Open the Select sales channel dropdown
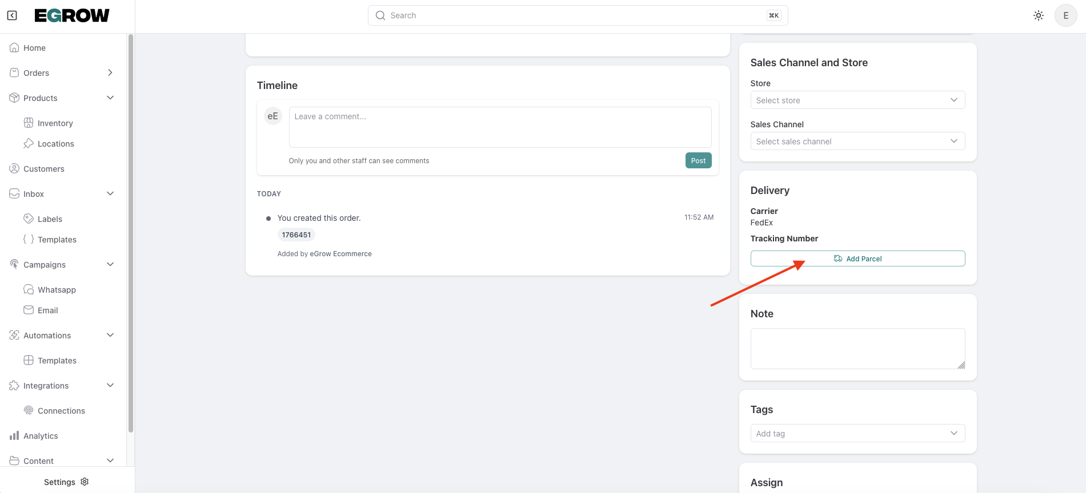The width and height of the screenshot is (1086, 493). [857, 142]
